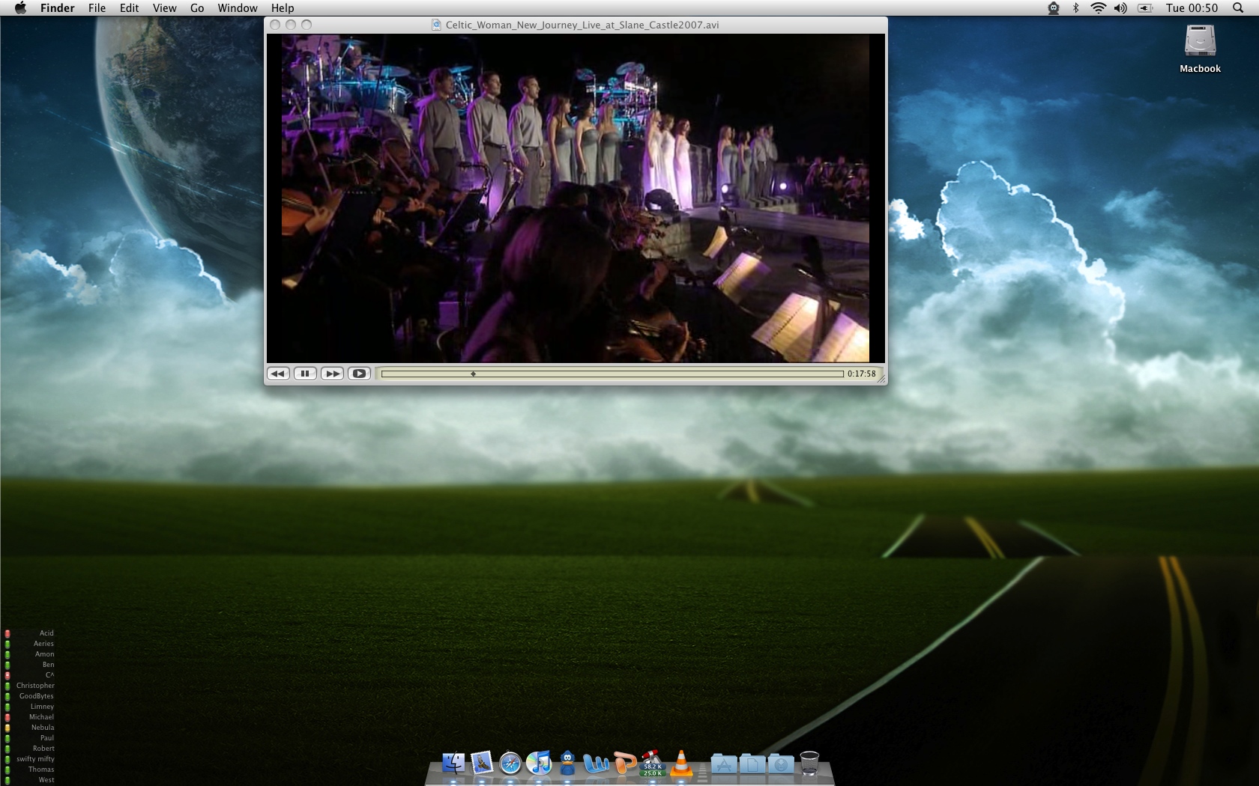Select contact Nebula in buddy list
This screenshot has width=1259, height=786.
click(x=43, y=728)
